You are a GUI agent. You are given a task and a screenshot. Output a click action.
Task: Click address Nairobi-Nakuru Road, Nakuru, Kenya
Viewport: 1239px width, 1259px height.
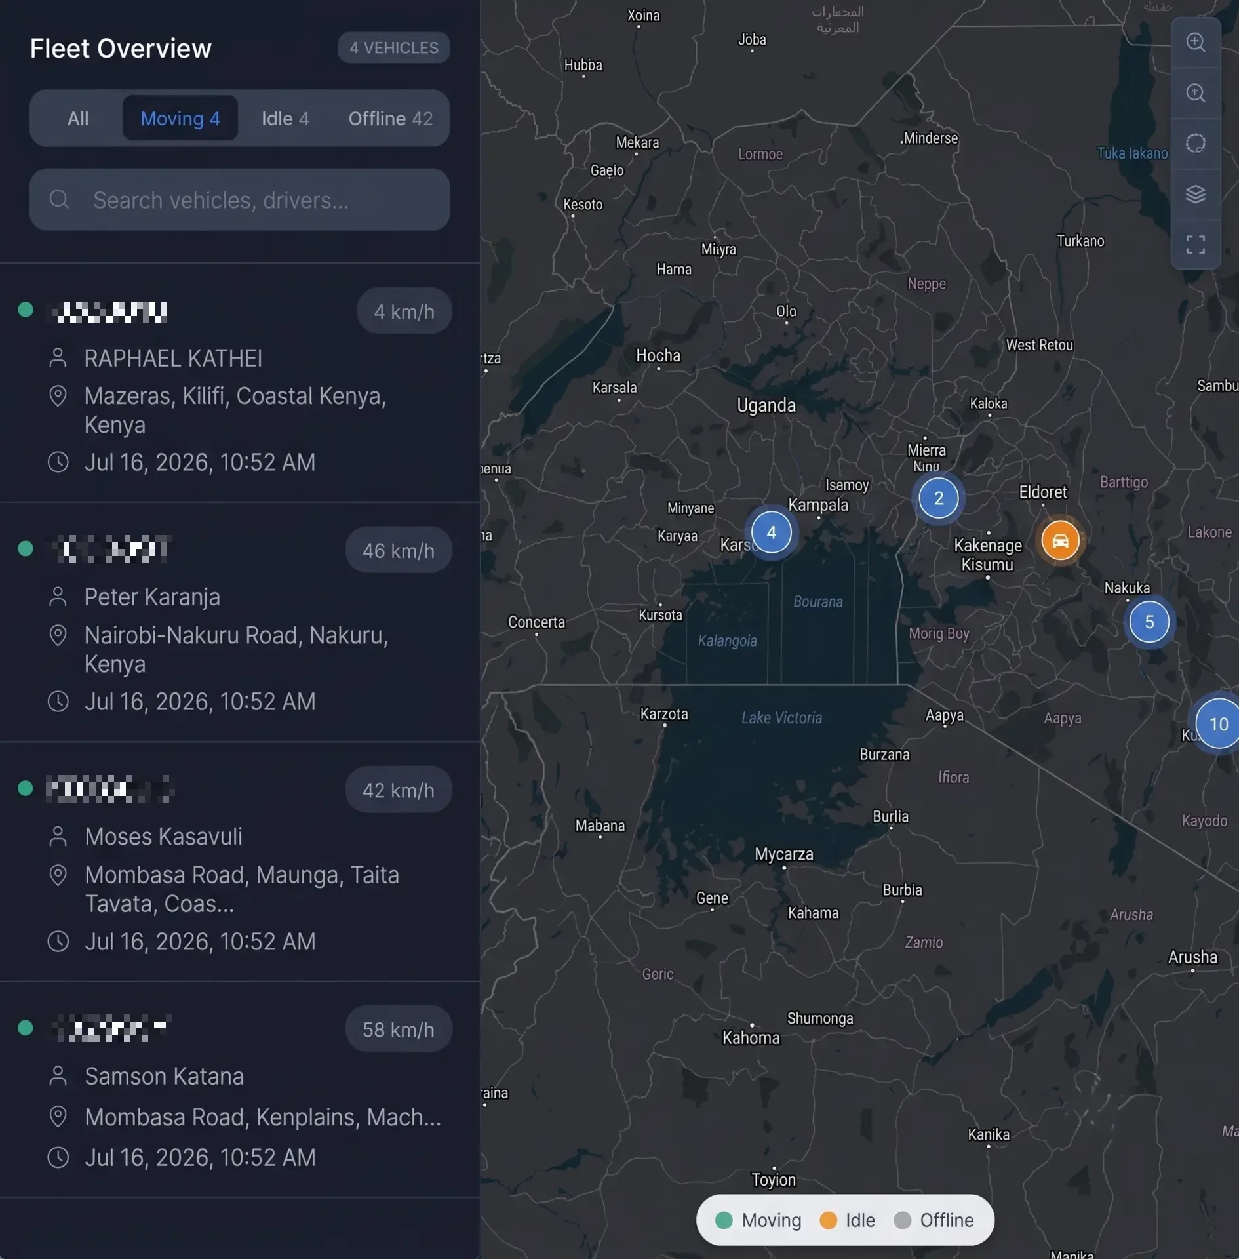click(x=236, y=650)
